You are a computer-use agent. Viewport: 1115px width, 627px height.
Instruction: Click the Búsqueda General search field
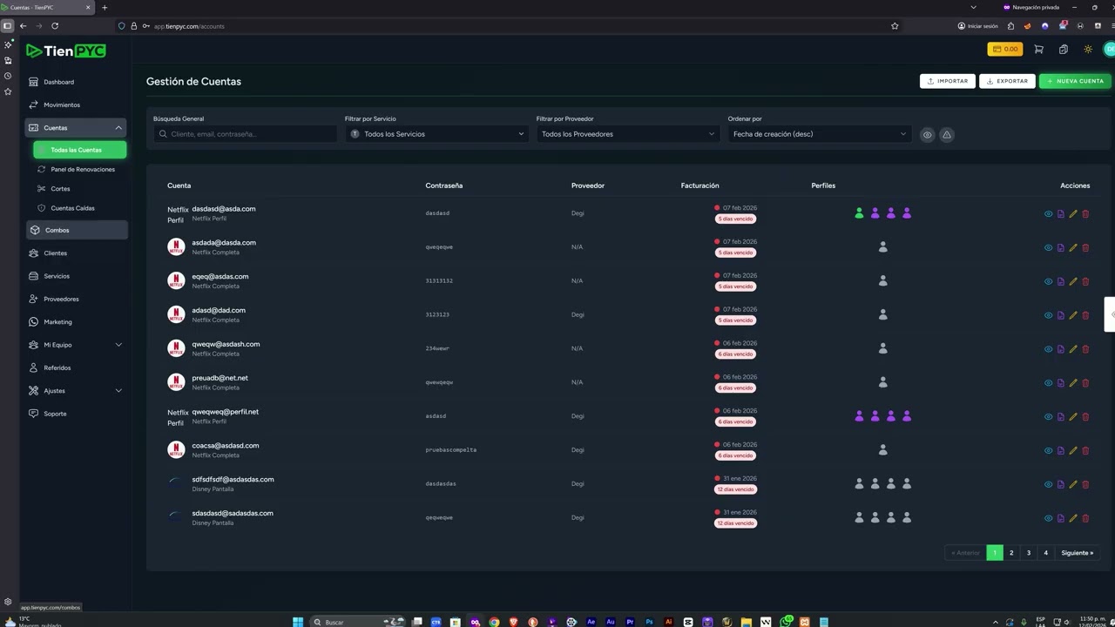point(245,134)
